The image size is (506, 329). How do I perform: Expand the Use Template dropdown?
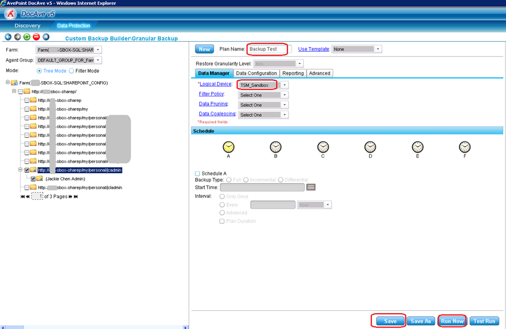[378, 49]
